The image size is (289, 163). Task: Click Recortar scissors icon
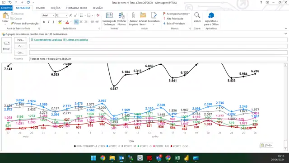coord(12,14)
